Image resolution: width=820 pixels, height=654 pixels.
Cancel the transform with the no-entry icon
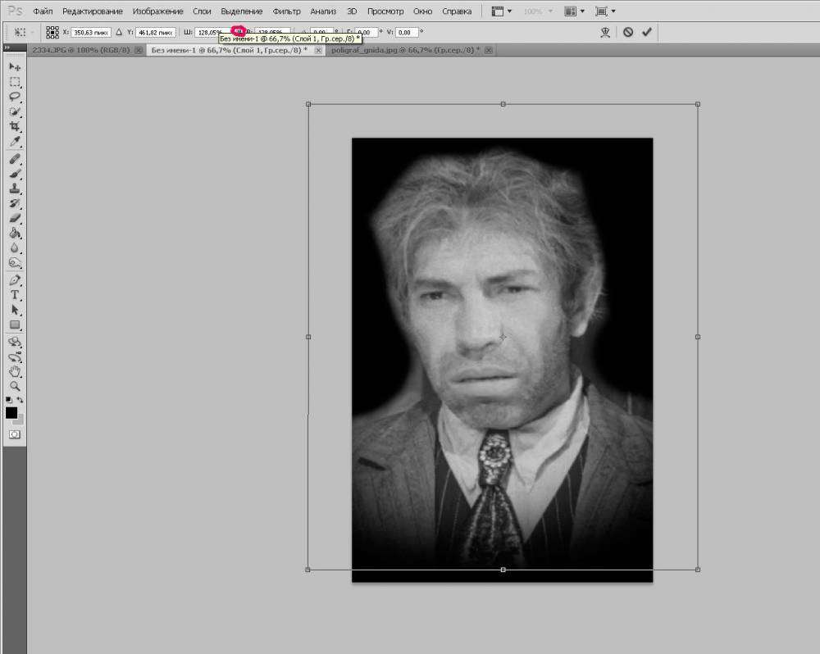point(628,32)
